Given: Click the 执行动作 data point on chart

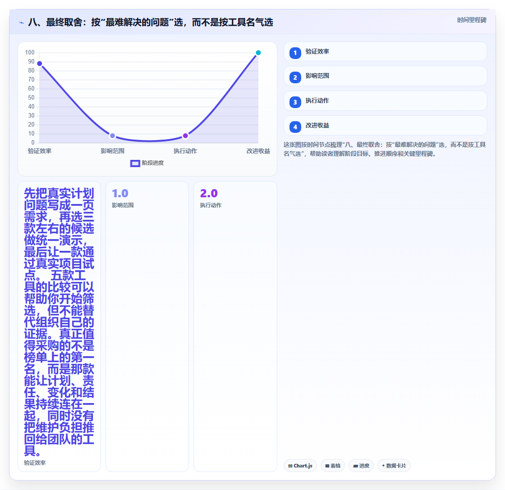Looking at the screenshot, I should (185, 136).
